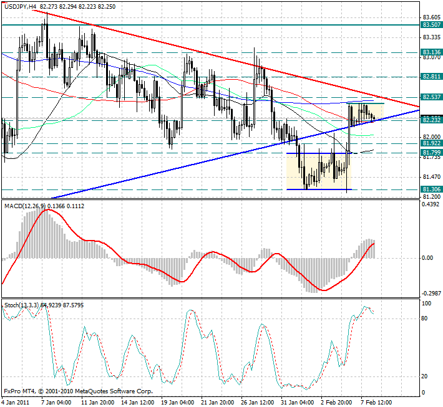Select the shaded consolidation box near 81.306
Screen dimensions: 443x407
pyautogui.click(x=318, y=171)
